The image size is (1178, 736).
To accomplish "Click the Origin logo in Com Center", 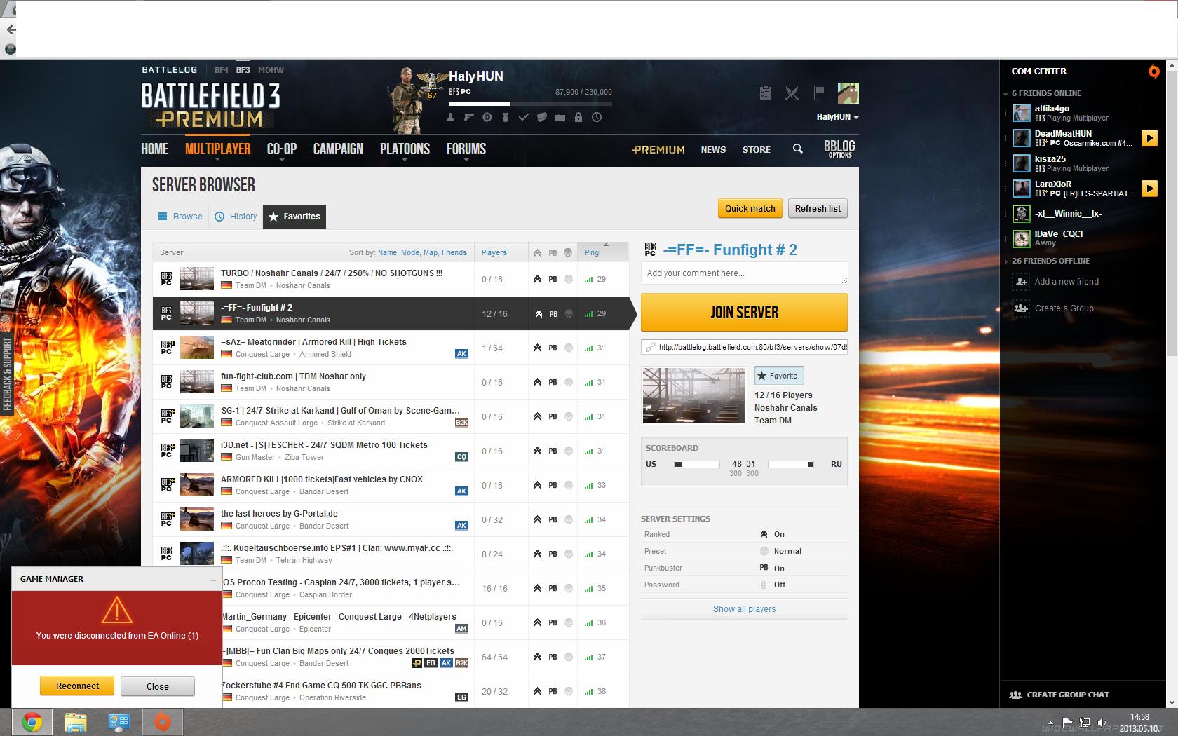I will (1153, 71).
